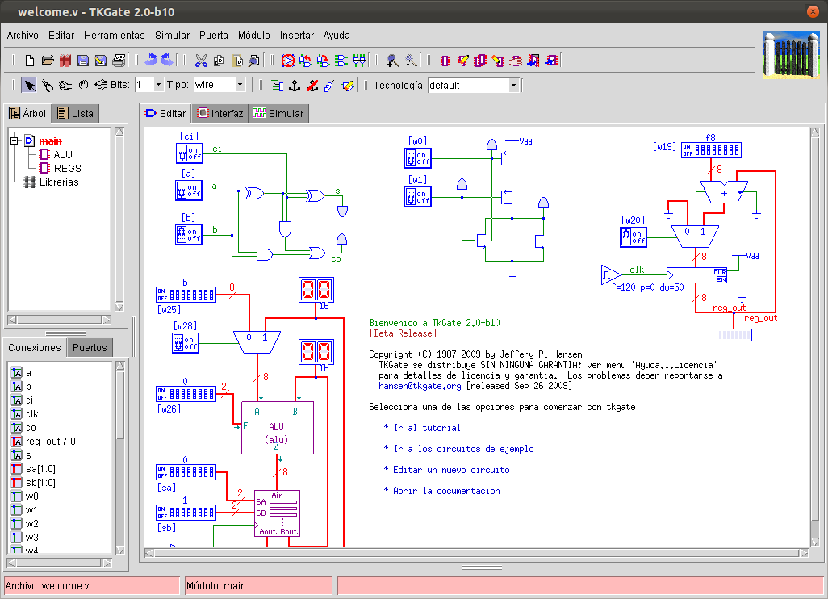Click the [w25] DIP switch bank
Screen dimensions: 828x599
pyautogui.click(x=186, y=294)
